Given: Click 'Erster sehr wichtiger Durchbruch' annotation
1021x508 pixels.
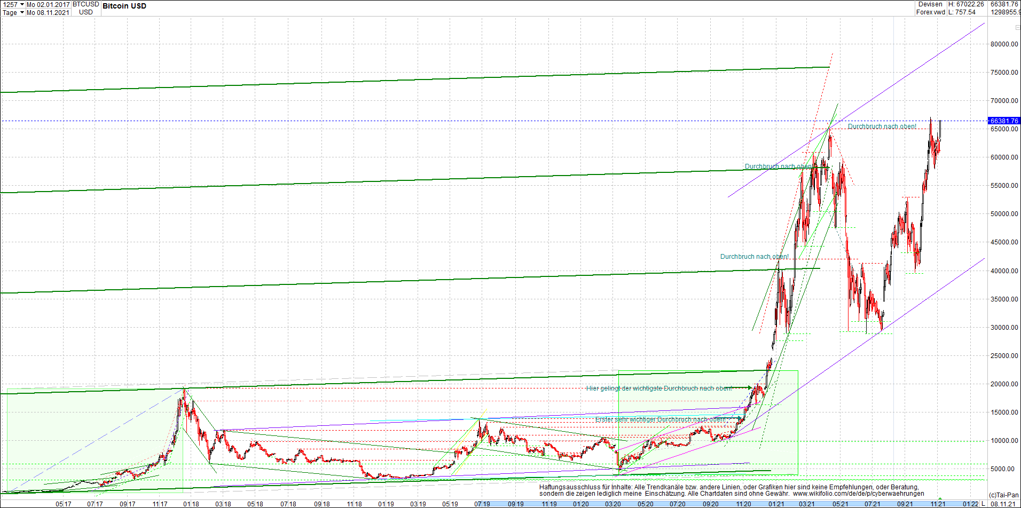Looking at the screenshot, I should tap(661, 419).
